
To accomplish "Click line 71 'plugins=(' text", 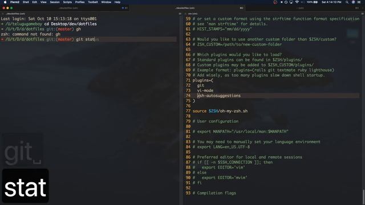I will pos(203,80).
